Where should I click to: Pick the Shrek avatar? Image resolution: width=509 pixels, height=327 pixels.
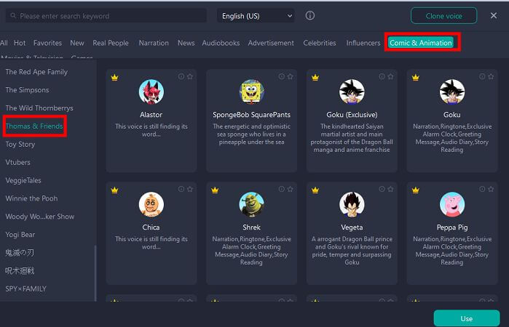click(251, 204)
